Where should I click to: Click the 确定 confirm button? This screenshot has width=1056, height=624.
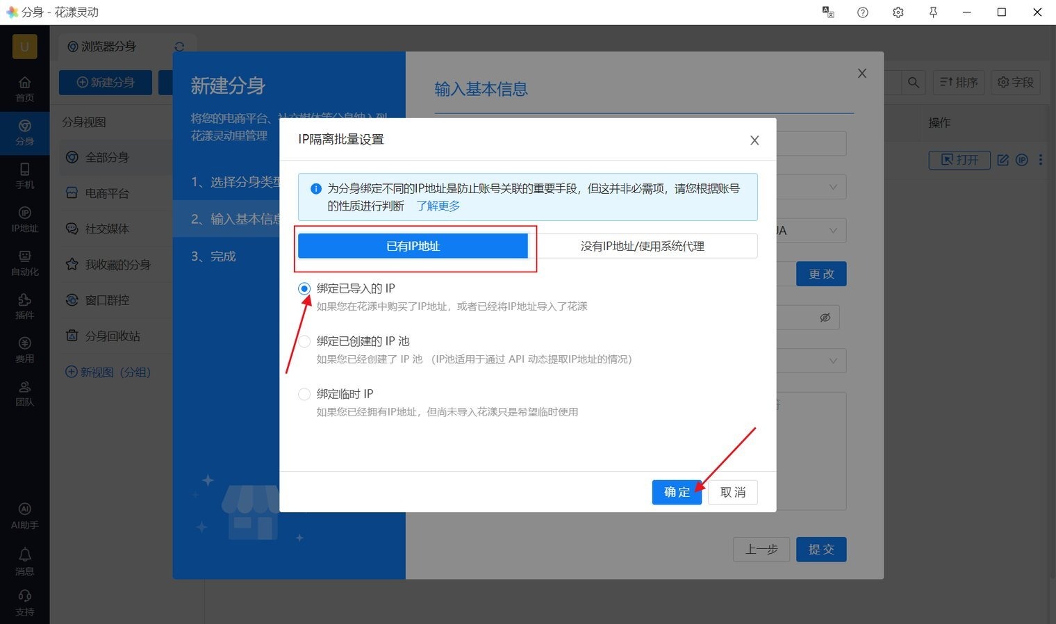click(x=677, y=492)
